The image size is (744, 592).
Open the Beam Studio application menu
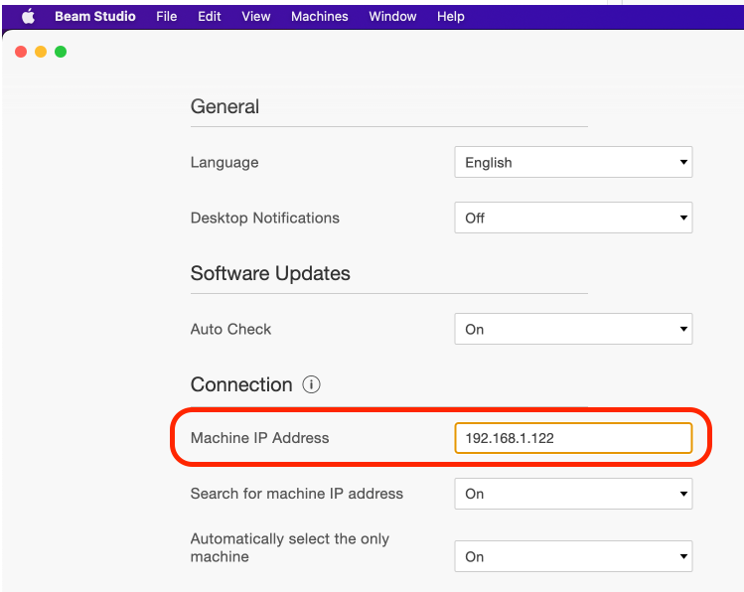95,17
